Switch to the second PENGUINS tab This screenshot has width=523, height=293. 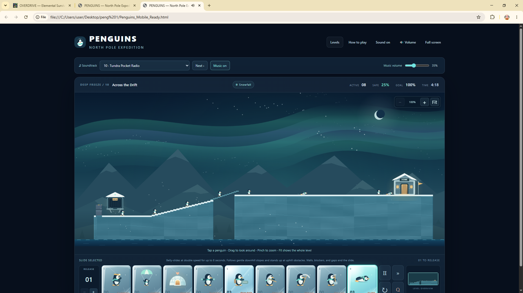[x=107, y=5]
